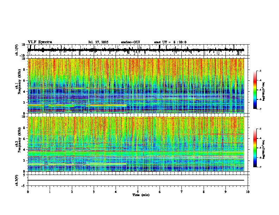Viewport: 279px width, 215px height.
Task: Click the 'VLF Spectra' title text
Action: 40,42
